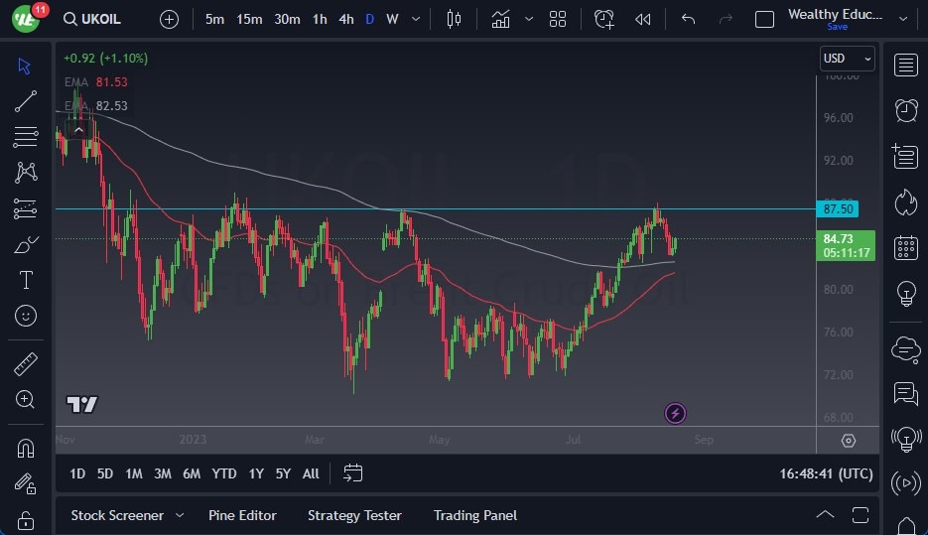This screenshot has width=928, height=535.
Task: Open the Stock Screener dropdown arrow
Action: [x=180, y=515]
